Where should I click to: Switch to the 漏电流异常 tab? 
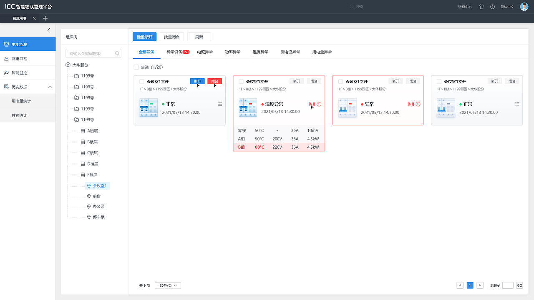tap(290, 52)
